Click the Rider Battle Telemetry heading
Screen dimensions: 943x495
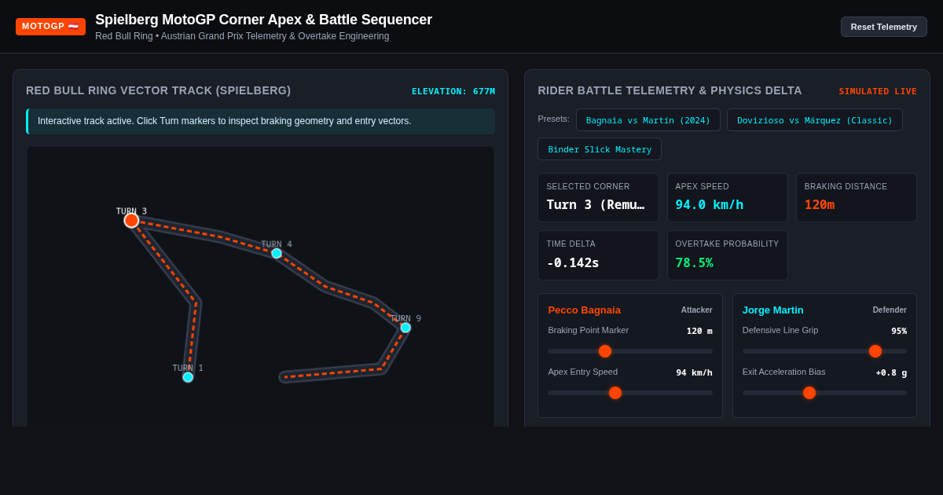tap(670, 90)
